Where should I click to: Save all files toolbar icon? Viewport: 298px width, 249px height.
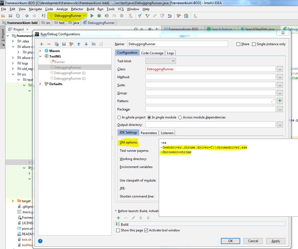pyautogui.click(x=10, y=16)
